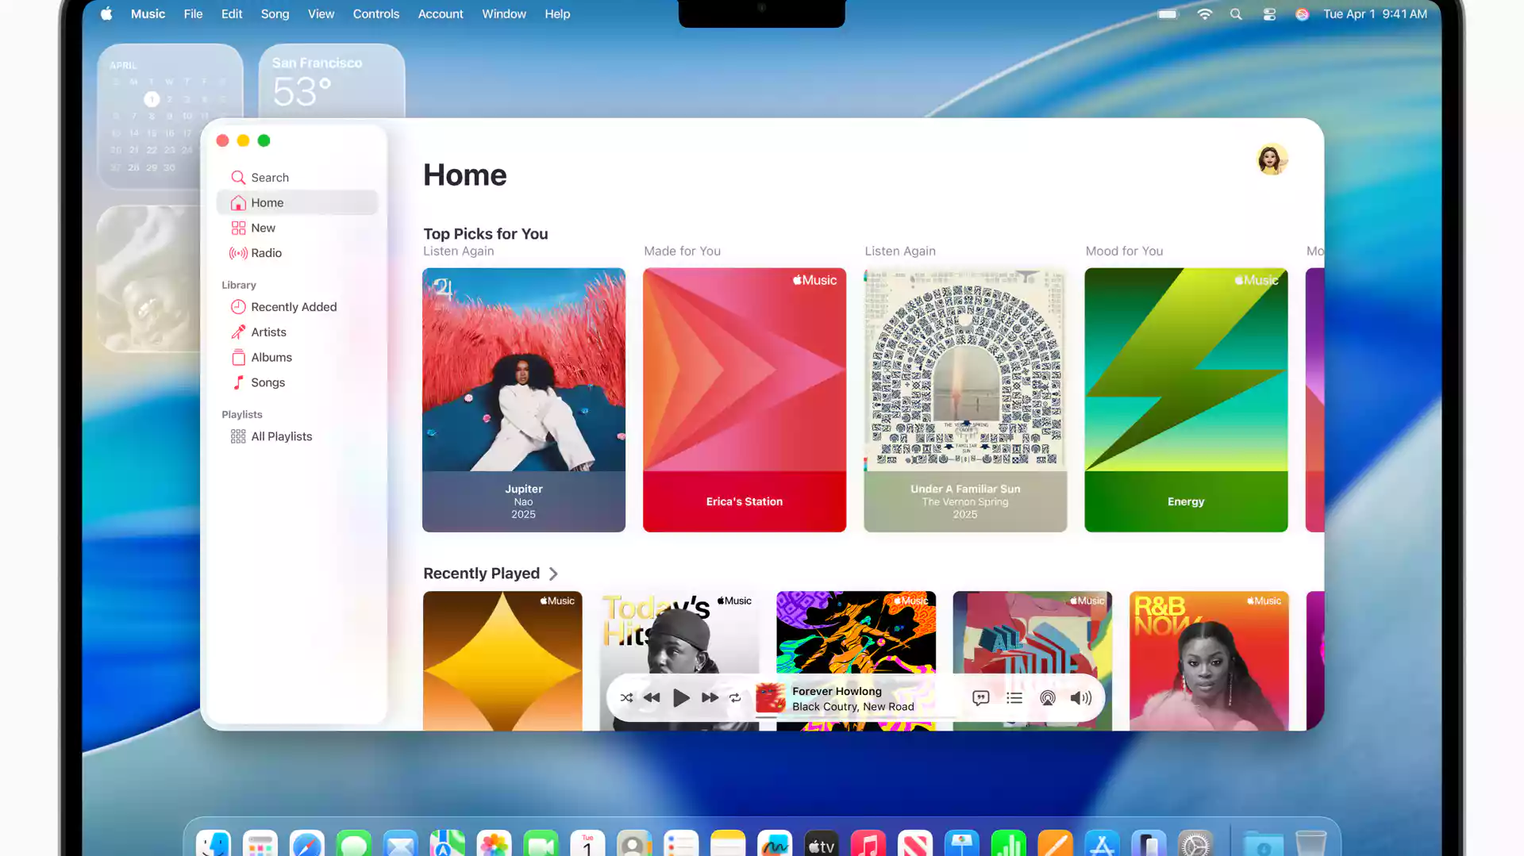Open the AirPlay output picker
Image resolution: width=1524 pixels, height=856 pixels.
pyautogui.click(x=1048, y=698)
